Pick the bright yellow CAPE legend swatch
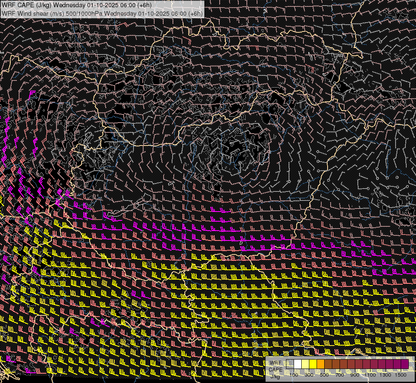The height and width of the screenshot is (383, 416). 313,364
